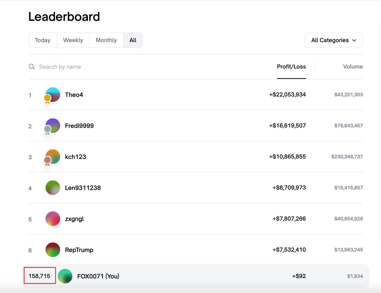Click FOX0071's own avatar
Viewport: 381px width, 293px height.
[65, 276]
